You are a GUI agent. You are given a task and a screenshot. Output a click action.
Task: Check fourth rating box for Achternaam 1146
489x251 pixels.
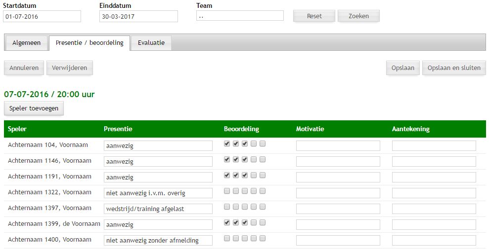[x=254, y=159]
